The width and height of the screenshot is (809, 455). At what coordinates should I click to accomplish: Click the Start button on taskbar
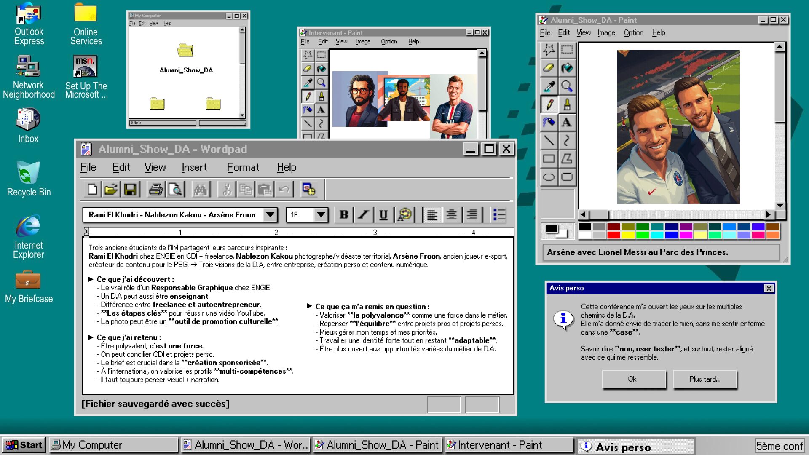pyautogui.click(x=24, y=445)
